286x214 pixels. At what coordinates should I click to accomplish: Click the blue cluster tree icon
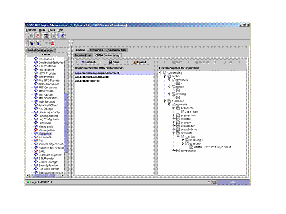click(31, 43)
